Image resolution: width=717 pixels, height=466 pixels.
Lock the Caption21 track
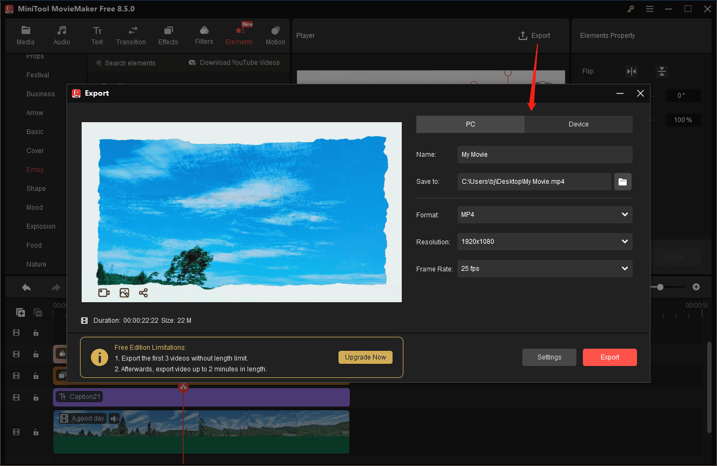36,397
